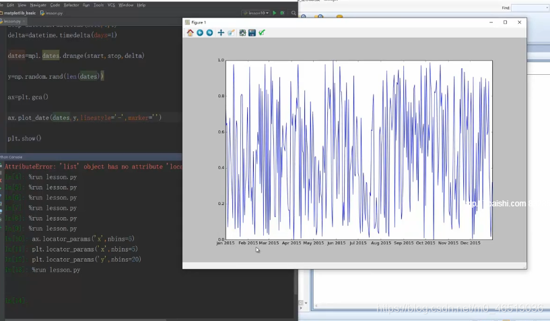The height and width of the screenshot is (321, 550).
Task: Go forward to next view in Figure 1
Action: (209, 32)
